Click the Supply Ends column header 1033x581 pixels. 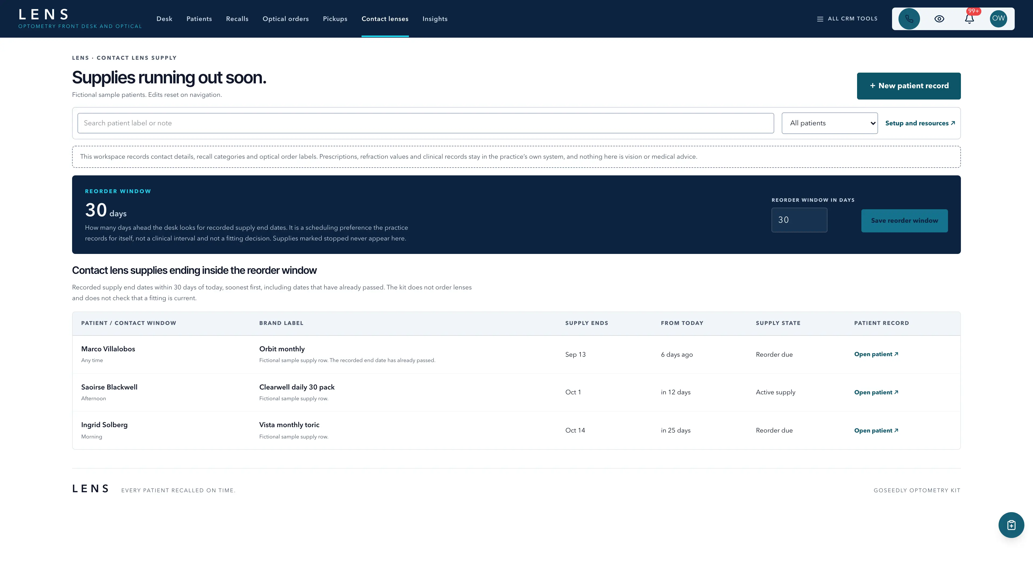click(x=587, y=323)
